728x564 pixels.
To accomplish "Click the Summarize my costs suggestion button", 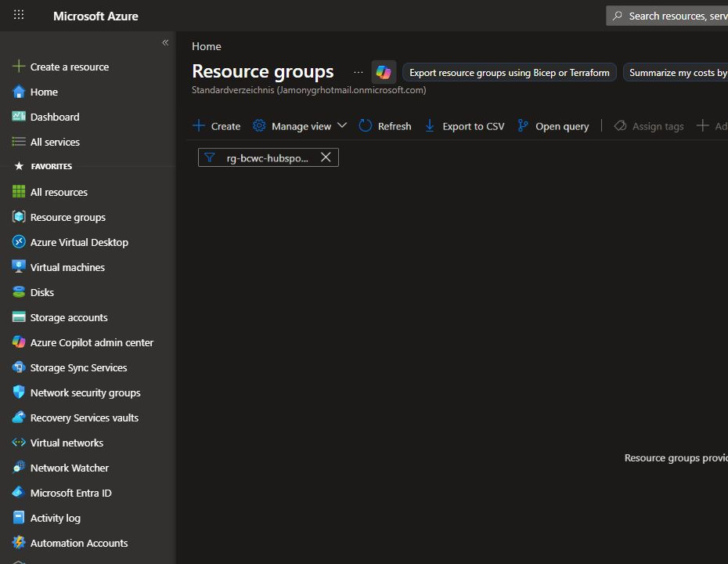I will click(676, 73).
